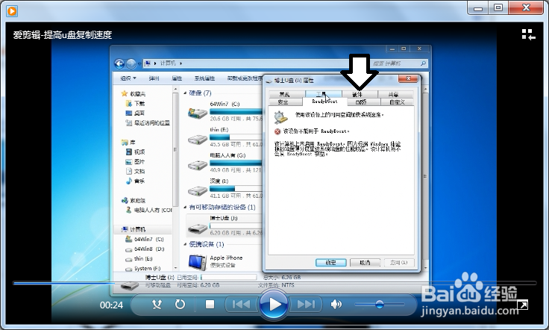
Task: Click explorer Back arrow in the video
Action: (x=119, y=63)
